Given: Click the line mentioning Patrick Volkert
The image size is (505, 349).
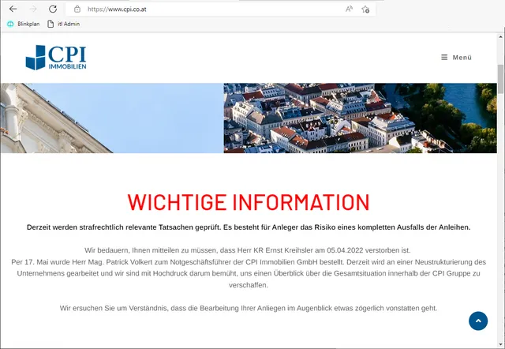Looking at the screenshot, I should 249,262.
